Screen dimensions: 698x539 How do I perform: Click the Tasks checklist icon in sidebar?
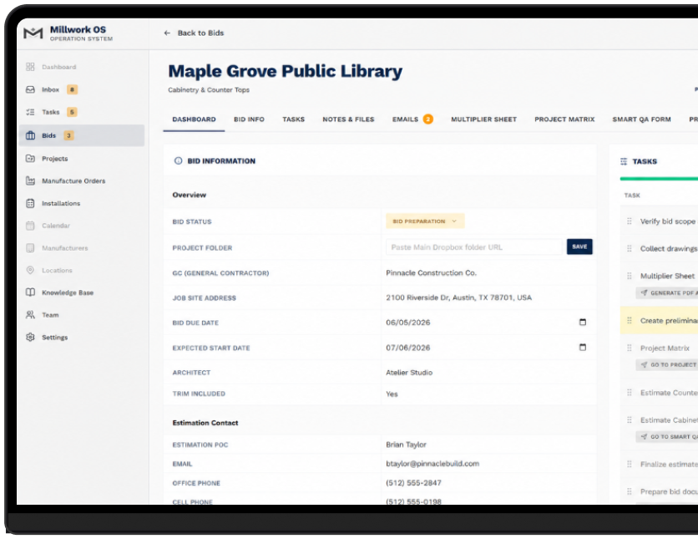pyautogui.click(x=30, y=112)
